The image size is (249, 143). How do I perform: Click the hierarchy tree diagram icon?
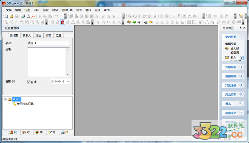tap(207, 22)
